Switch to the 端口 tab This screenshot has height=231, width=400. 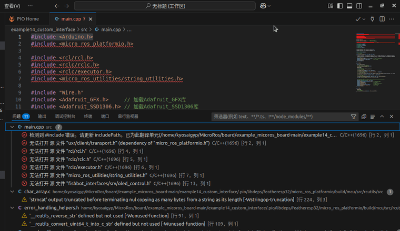coord(105,116)
